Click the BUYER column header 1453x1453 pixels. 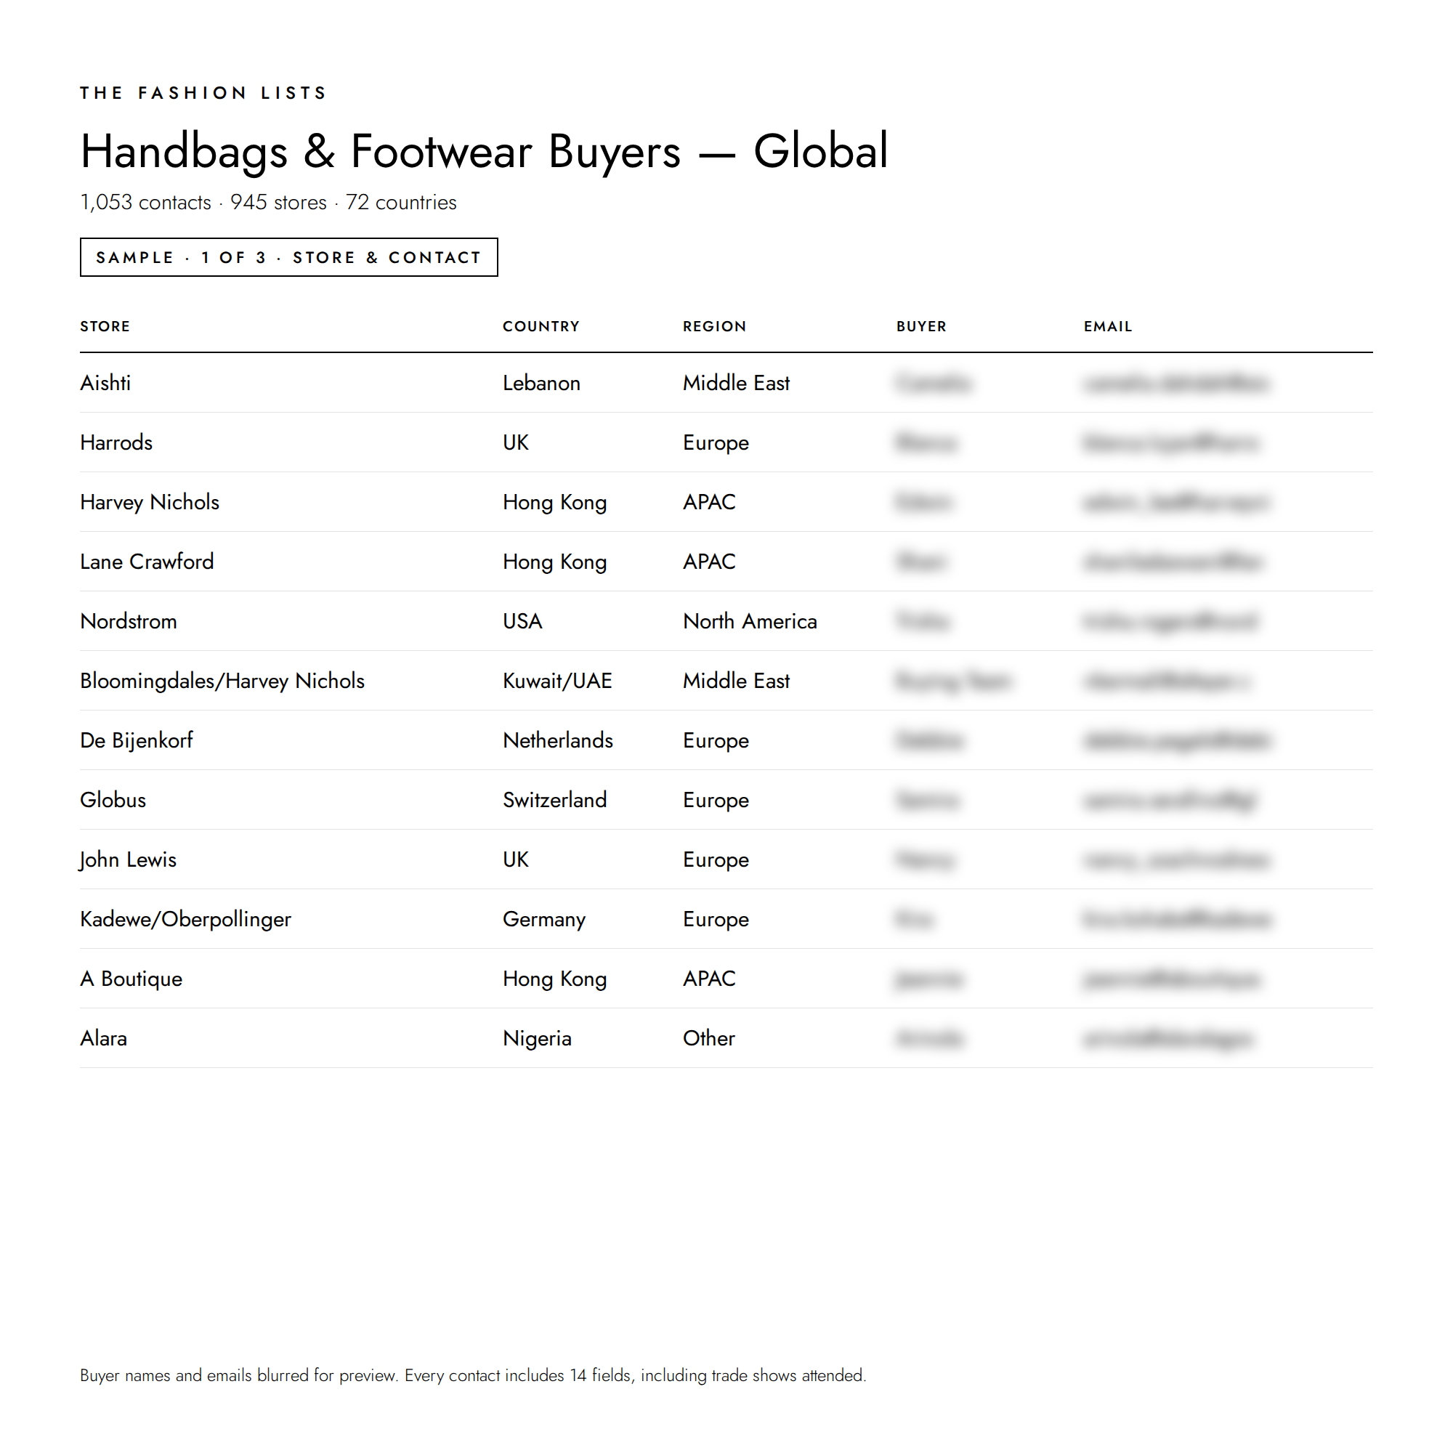click(x=921, y=326)
